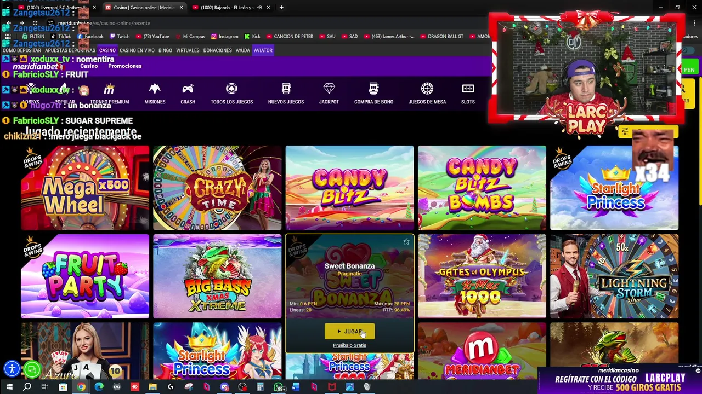Open the Candy Blitz Bombs thumbnail

(482, 188)
